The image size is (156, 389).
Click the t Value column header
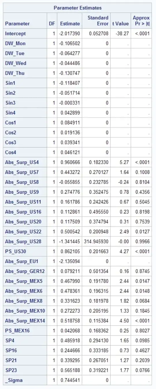120,24
